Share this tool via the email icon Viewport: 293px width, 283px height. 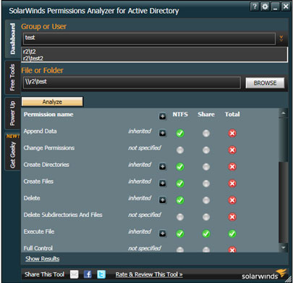pyautogui.click(x=75, y=274)
